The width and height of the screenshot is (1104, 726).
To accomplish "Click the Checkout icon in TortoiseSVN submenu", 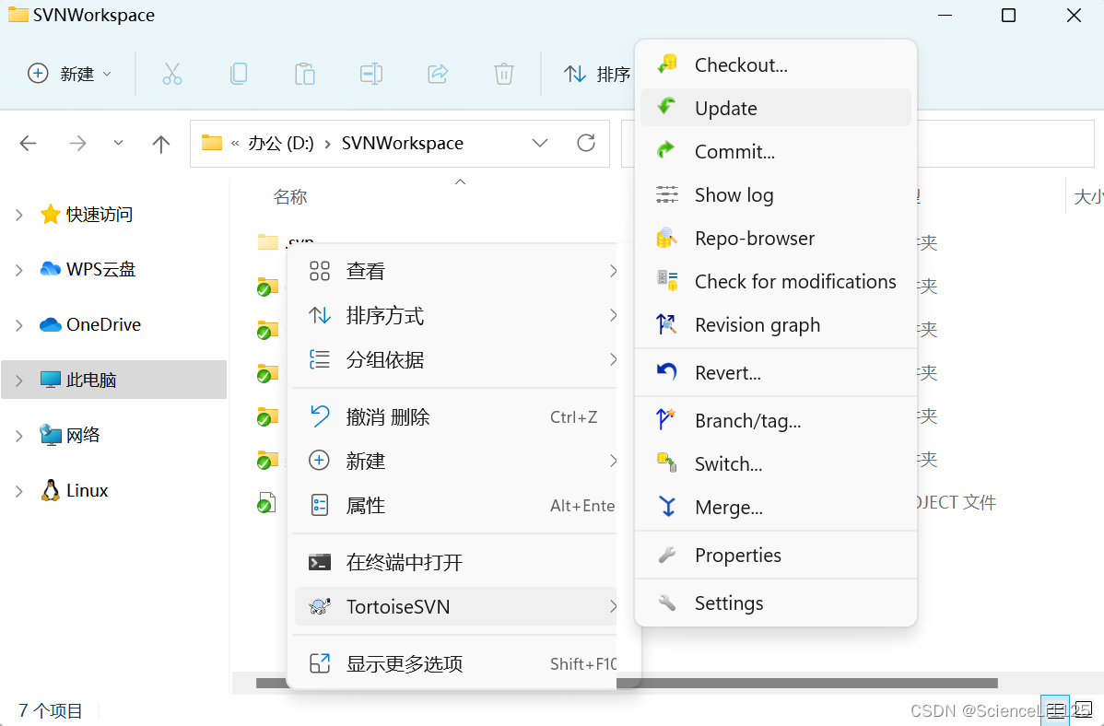I will click(667, 64).
